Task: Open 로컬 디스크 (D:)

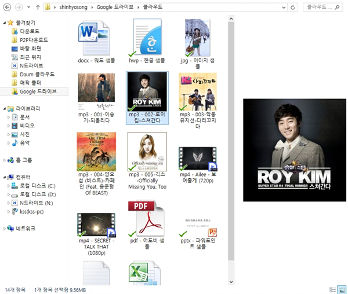Action: [x=38, y=194]
